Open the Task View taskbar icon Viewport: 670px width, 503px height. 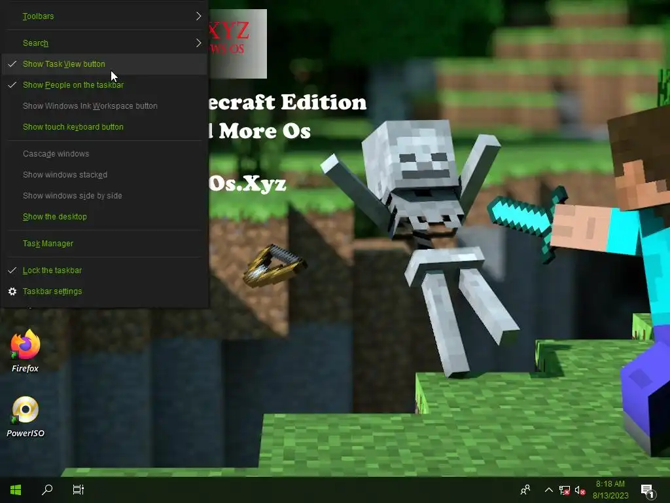pyautogui.click(x=79, y=490)
